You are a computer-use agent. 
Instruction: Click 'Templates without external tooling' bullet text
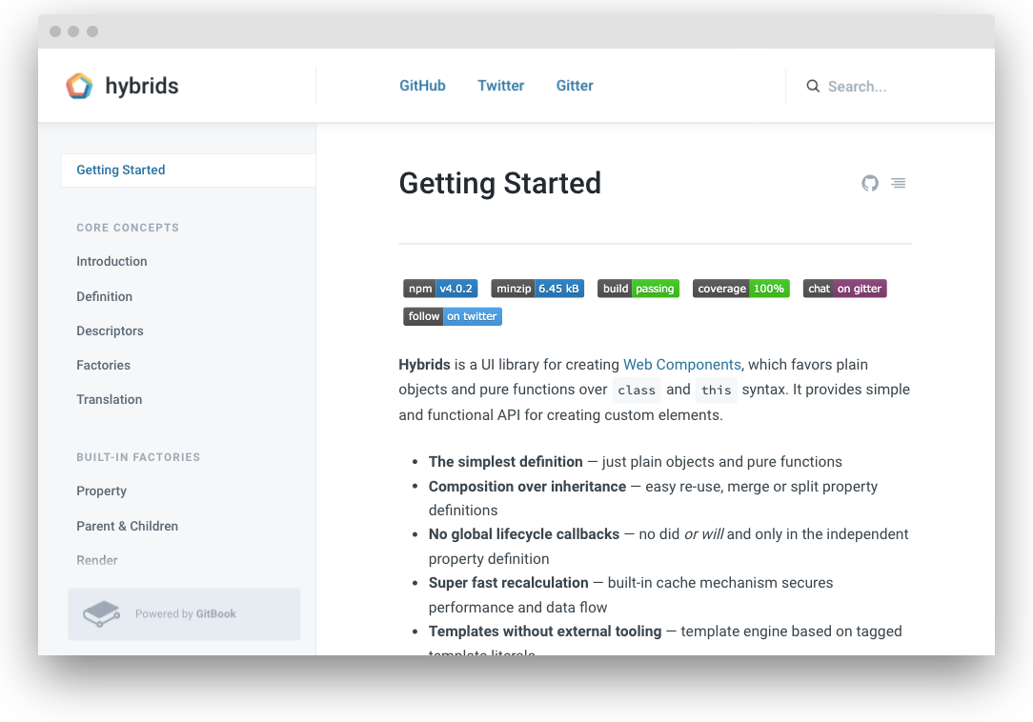[x=545, y=632]
